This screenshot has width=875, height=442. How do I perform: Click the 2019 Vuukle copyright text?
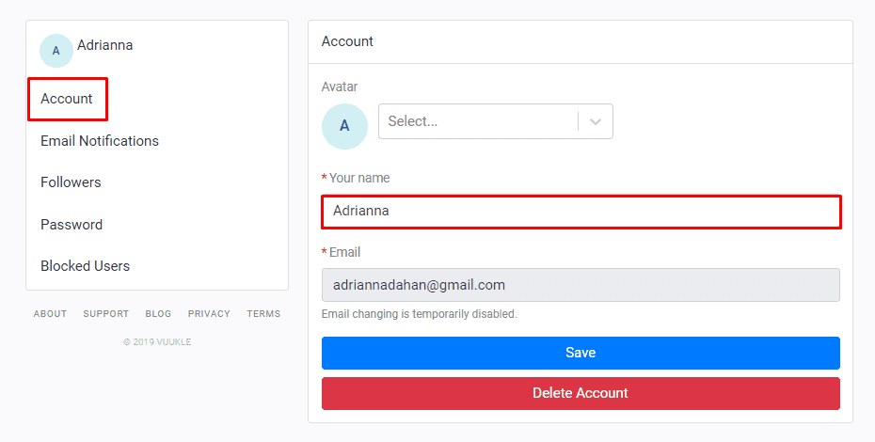[x=157, y=342]
